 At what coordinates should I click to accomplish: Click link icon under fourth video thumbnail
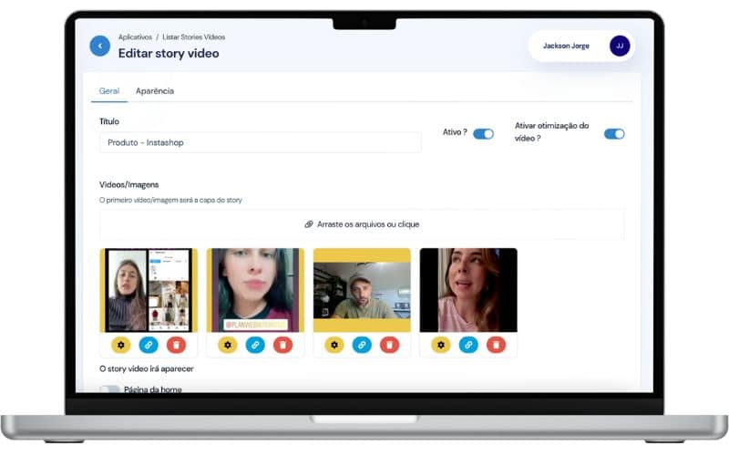click(x=468, y=345)
